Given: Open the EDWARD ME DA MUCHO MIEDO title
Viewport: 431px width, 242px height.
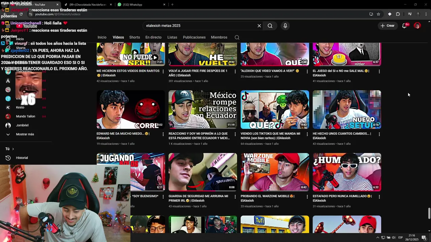Looking at the screenshot, I should (x=123, y=136).
